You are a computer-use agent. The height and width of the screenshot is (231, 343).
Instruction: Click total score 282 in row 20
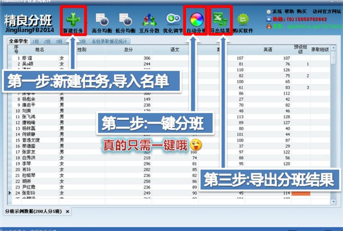pos(147,169)
